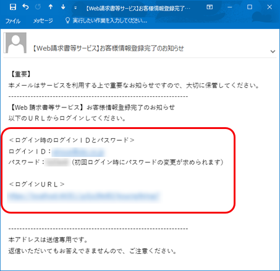Go to next item with the down arrow
The image size is (280, 271).
[63, 7]
